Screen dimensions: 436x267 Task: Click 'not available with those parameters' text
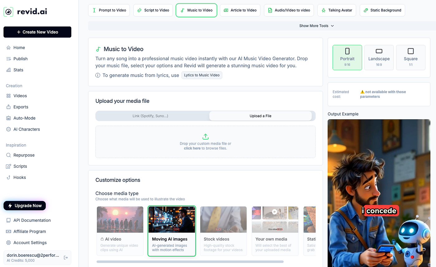click(383, 94)
